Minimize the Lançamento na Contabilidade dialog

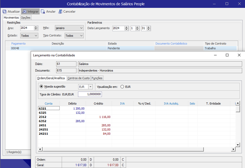(x=215, y=55)
